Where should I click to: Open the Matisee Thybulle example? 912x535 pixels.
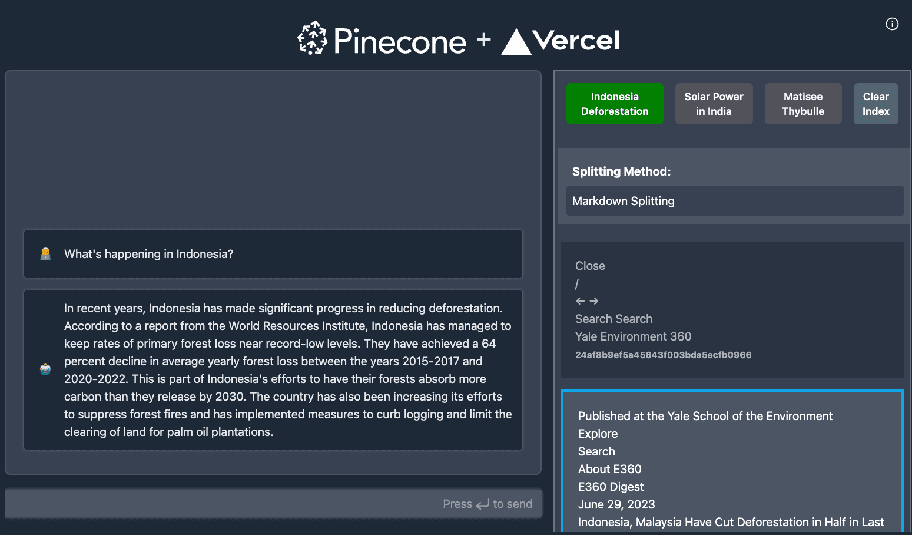(x=802, y=104)
